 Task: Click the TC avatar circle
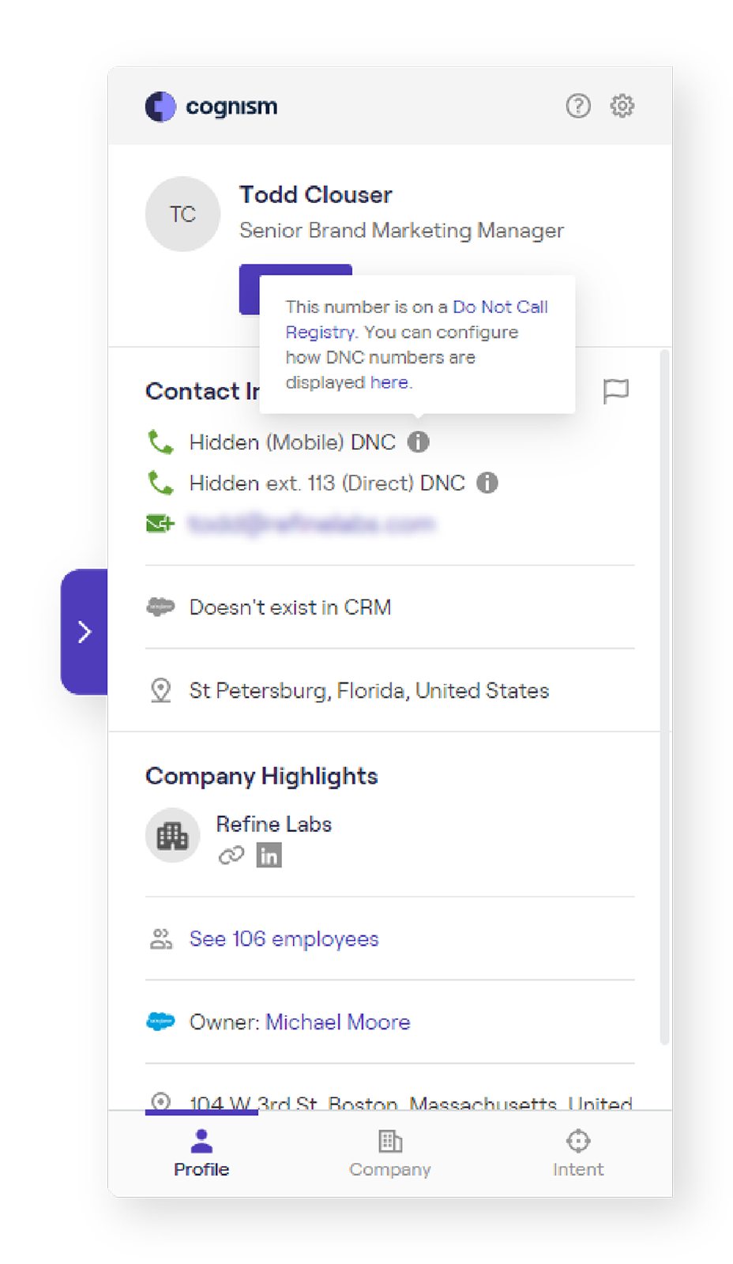pyautogui.click(x=182, y=214)
